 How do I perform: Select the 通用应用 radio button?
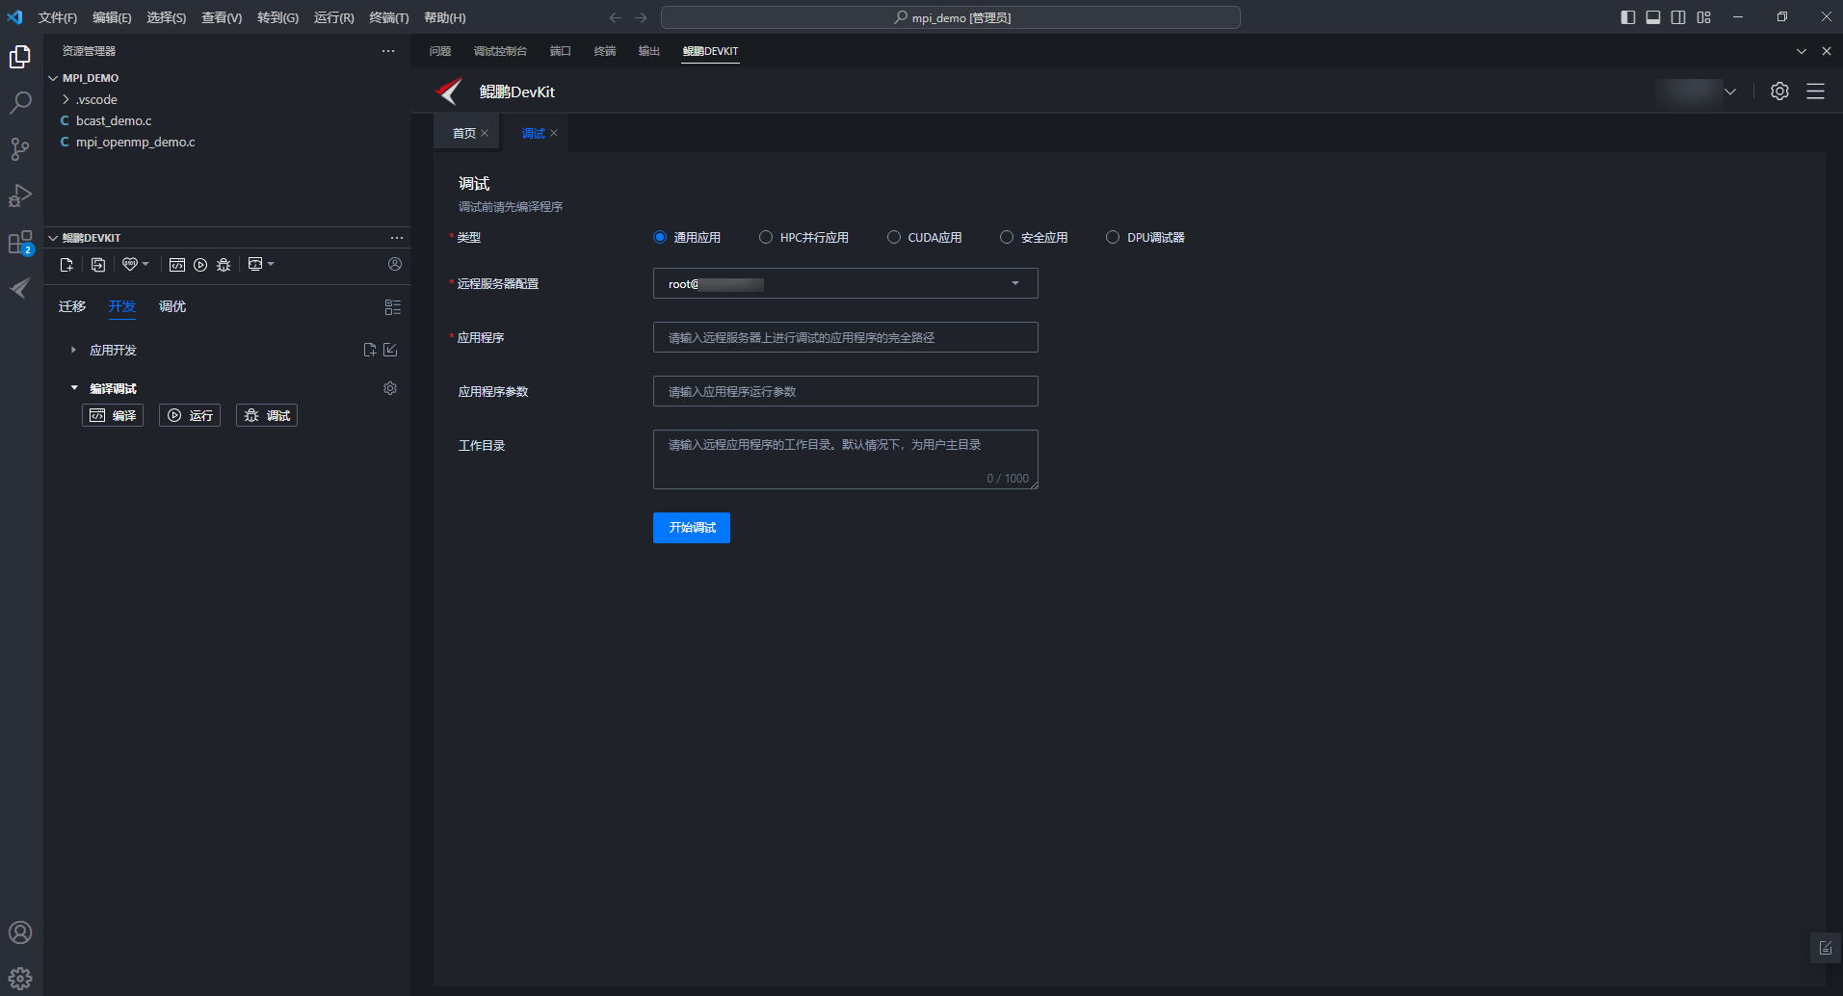[660, 237]
